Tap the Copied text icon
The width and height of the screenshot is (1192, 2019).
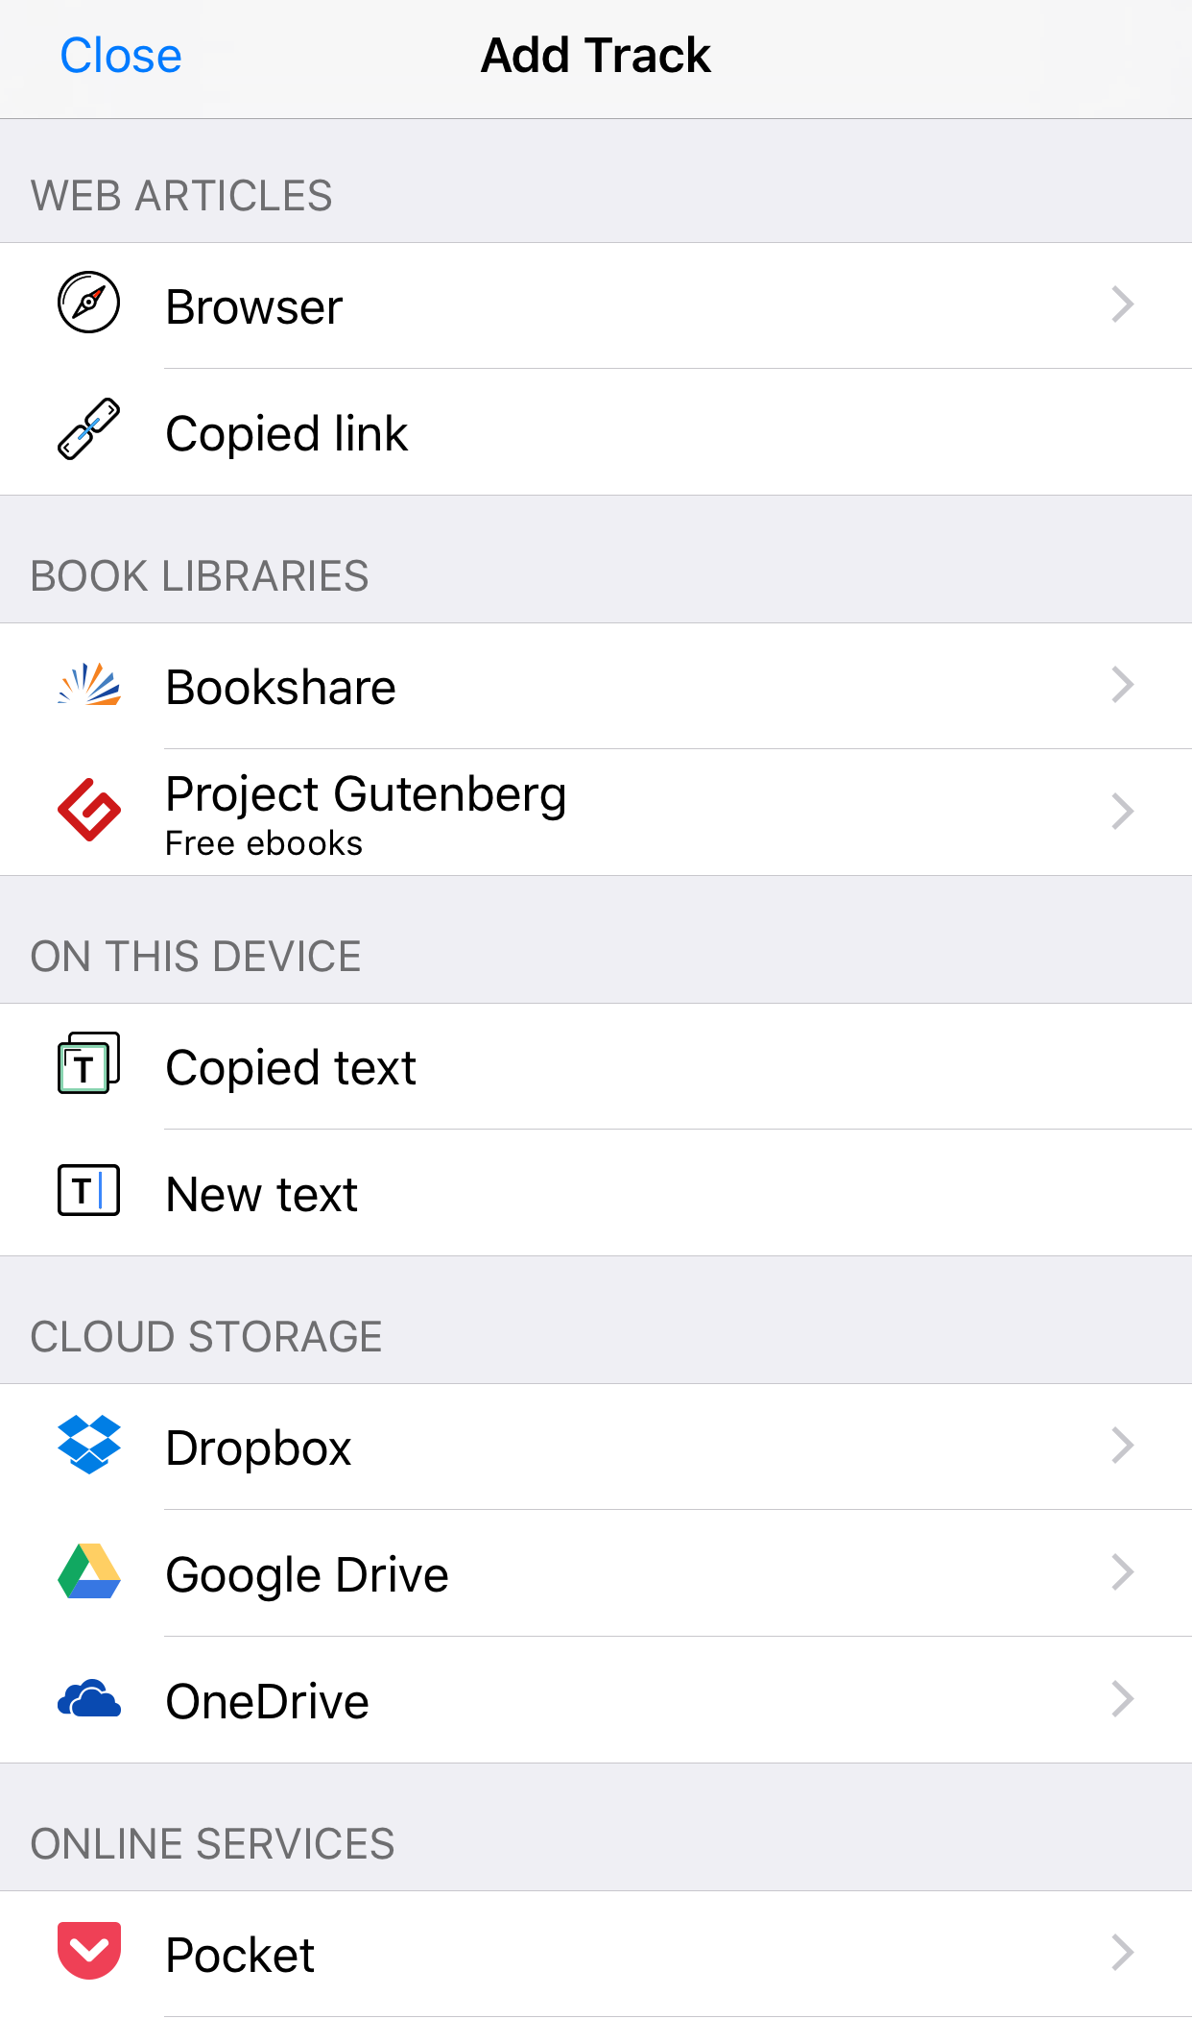point(89,1063)
